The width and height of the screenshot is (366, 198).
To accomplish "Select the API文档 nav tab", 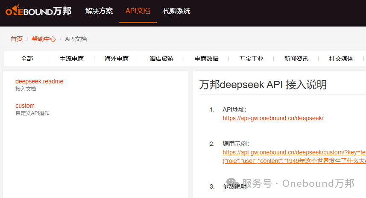I will click(x=138, y=11).
